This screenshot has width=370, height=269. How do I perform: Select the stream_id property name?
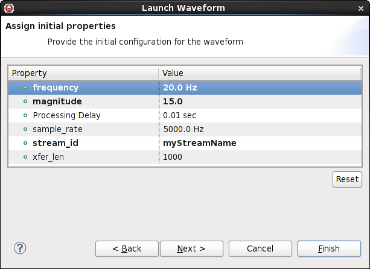[x=56, y=143]
